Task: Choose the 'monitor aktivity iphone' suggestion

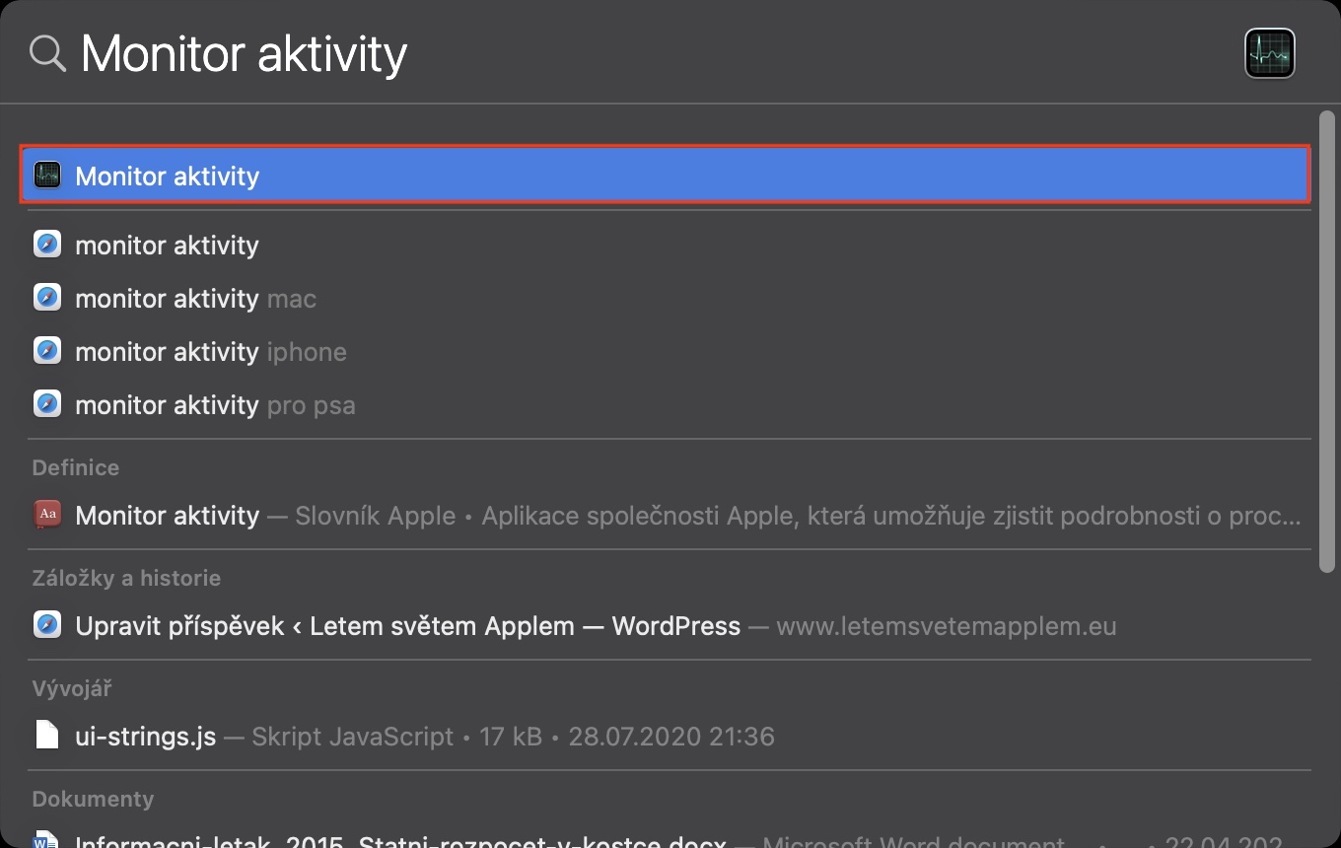Action: (x=210, y=351)
